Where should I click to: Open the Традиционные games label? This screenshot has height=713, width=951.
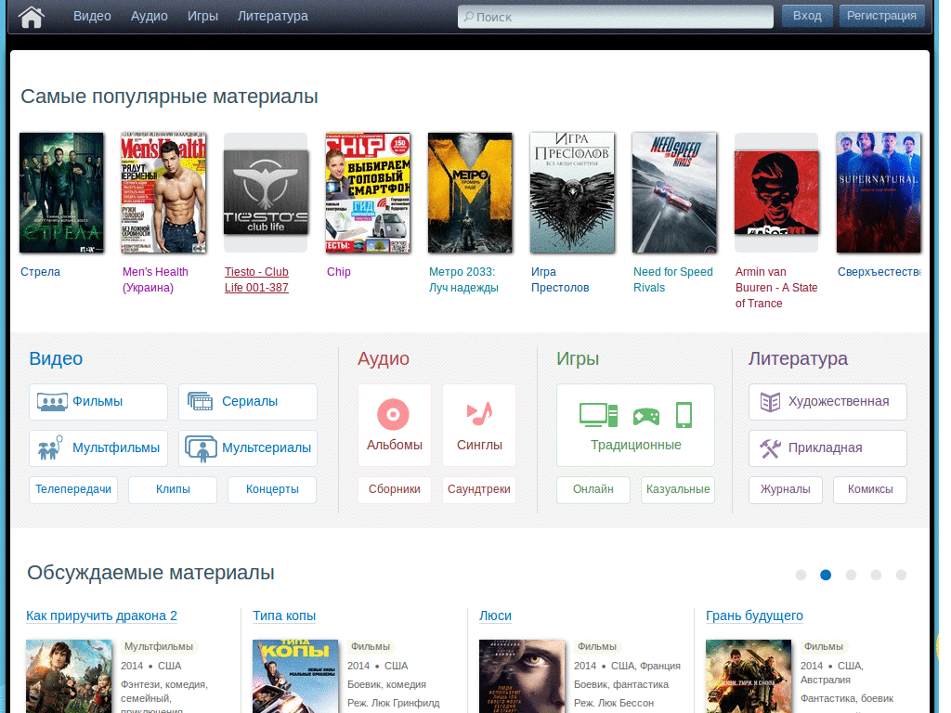(x=636, y=445)
